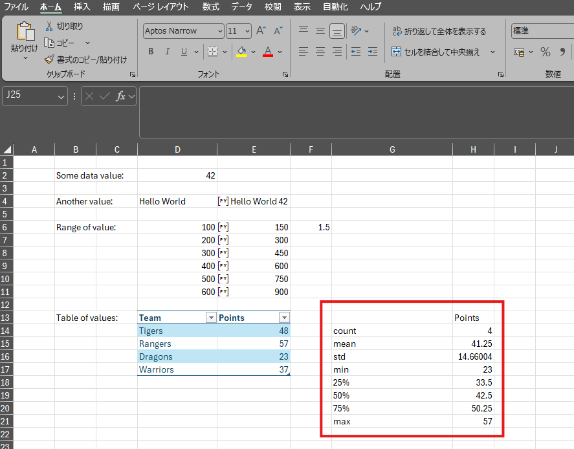
Task: Click the Copy (コピー) icon
Action: coord(49,43)
